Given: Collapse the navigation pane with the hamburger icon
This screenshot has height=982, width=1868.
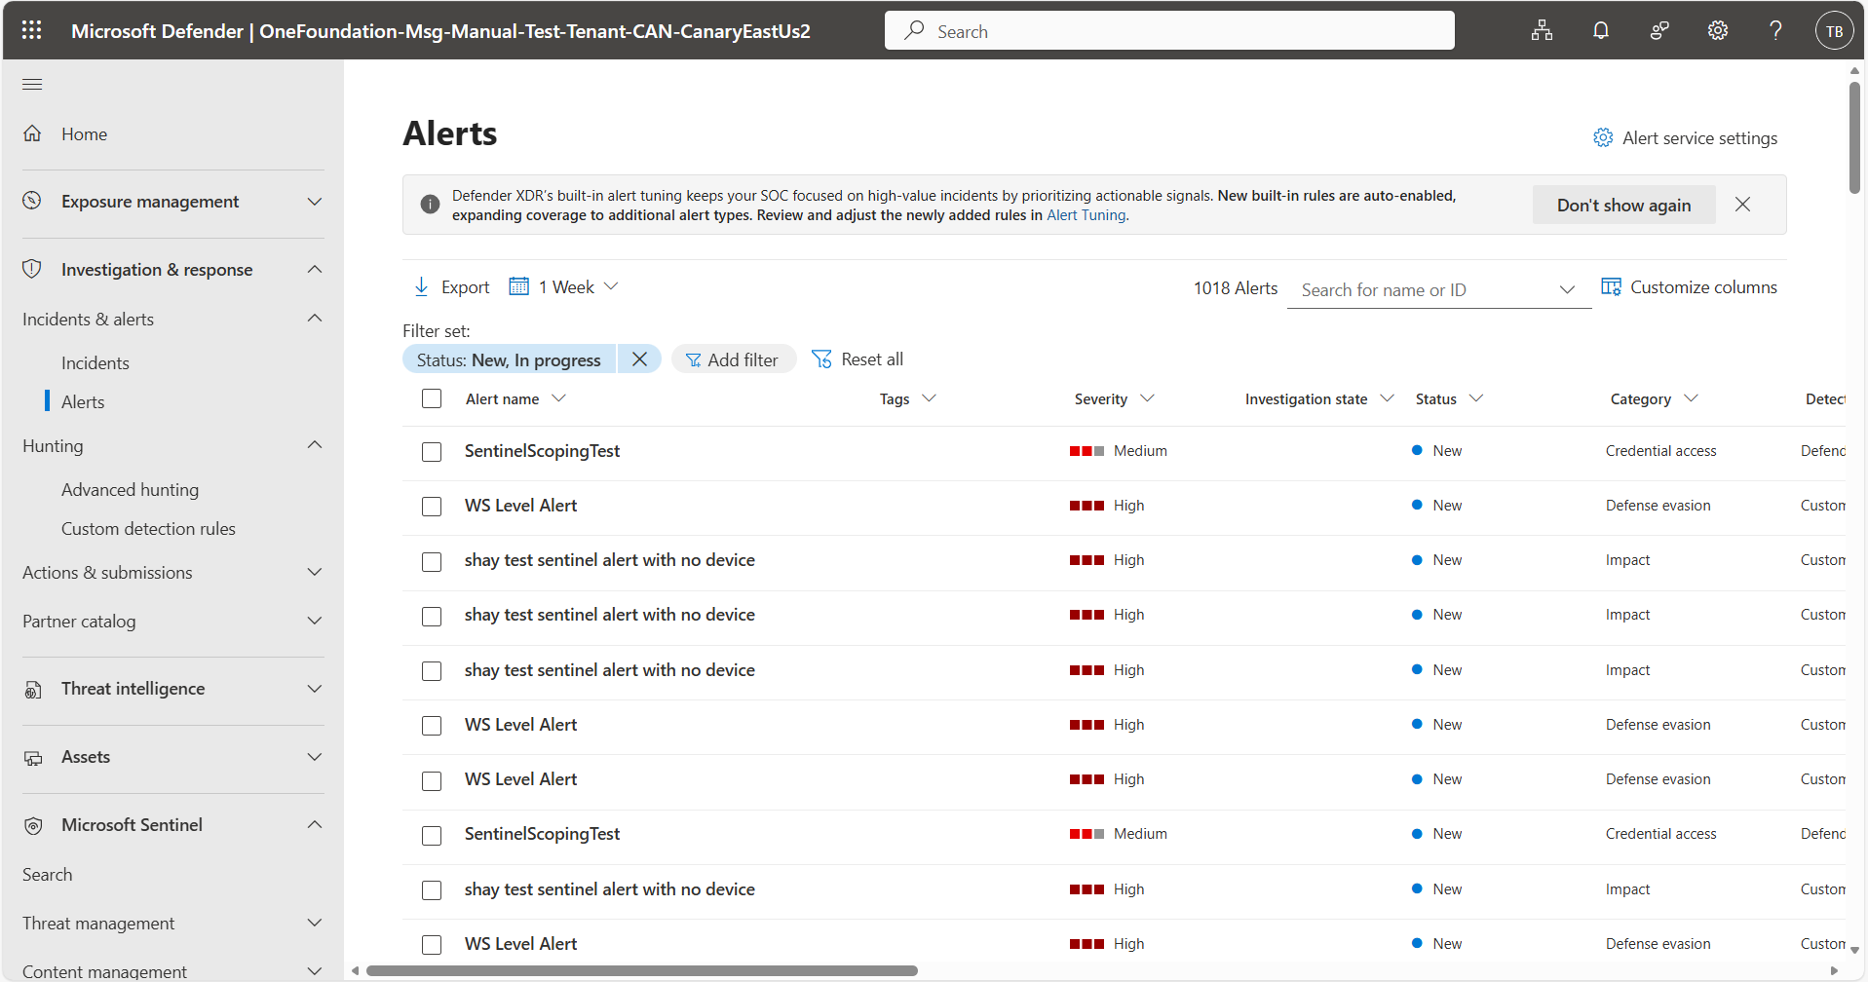Looking at the screenshot, I should [32, 84].
